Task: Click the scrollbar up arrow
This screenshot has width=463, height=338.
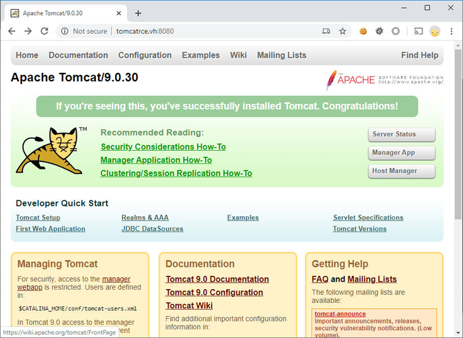Action: 458,46
